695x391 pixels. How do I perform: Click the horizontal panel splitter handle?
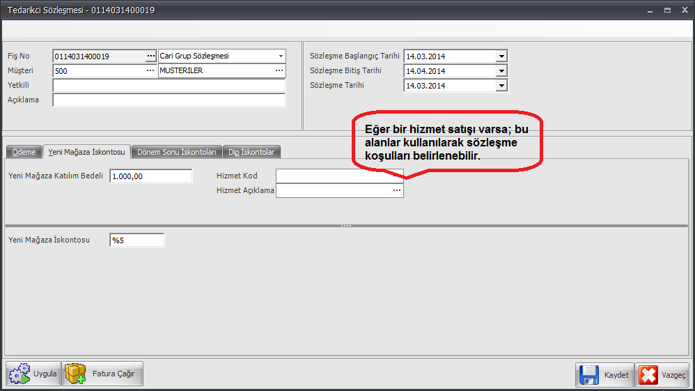[x=346, y=226]
